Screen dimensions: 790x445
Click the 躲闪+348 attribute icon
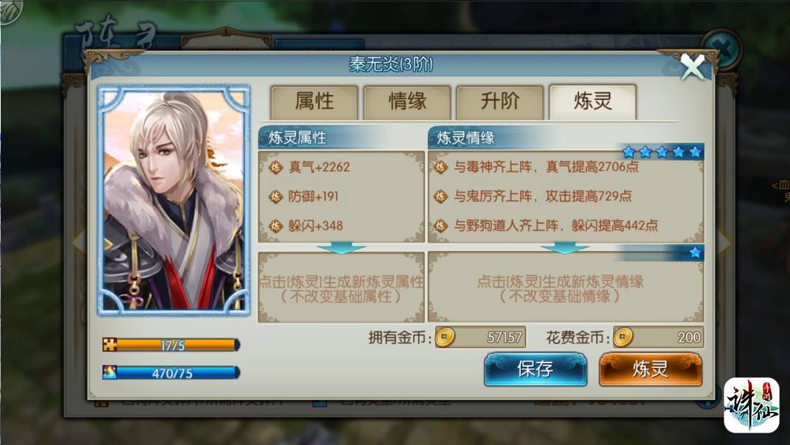point(276,226)
